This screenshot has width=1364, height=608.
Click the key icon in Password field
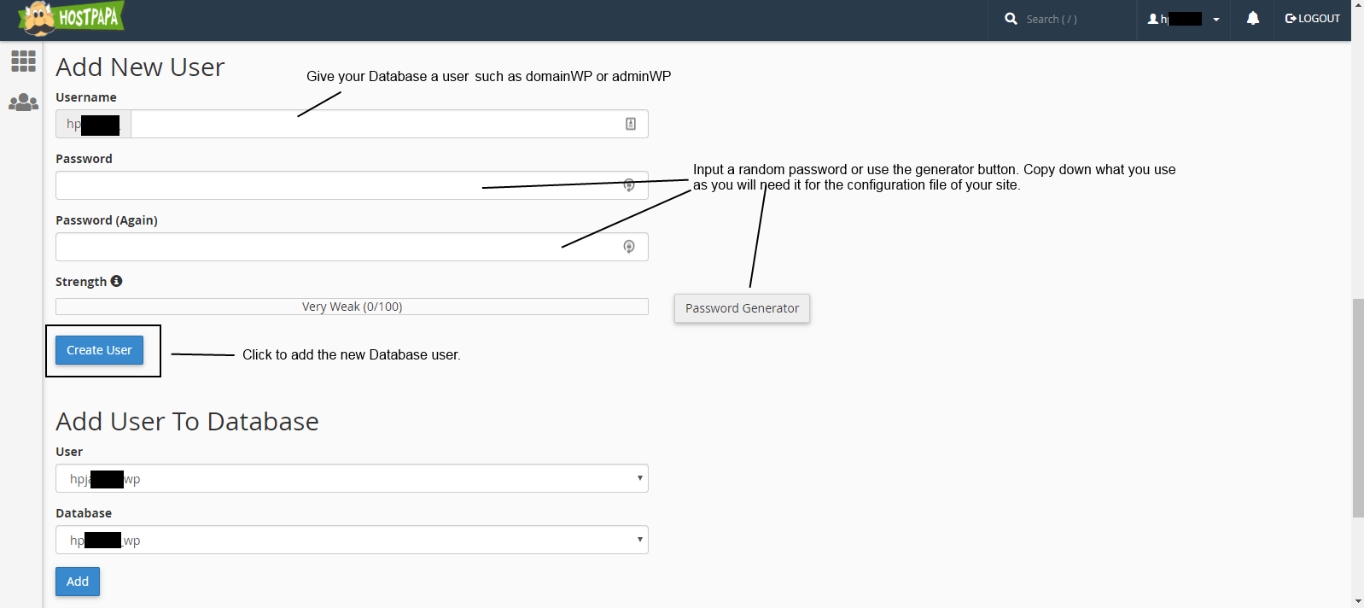[x=629, y=185]
